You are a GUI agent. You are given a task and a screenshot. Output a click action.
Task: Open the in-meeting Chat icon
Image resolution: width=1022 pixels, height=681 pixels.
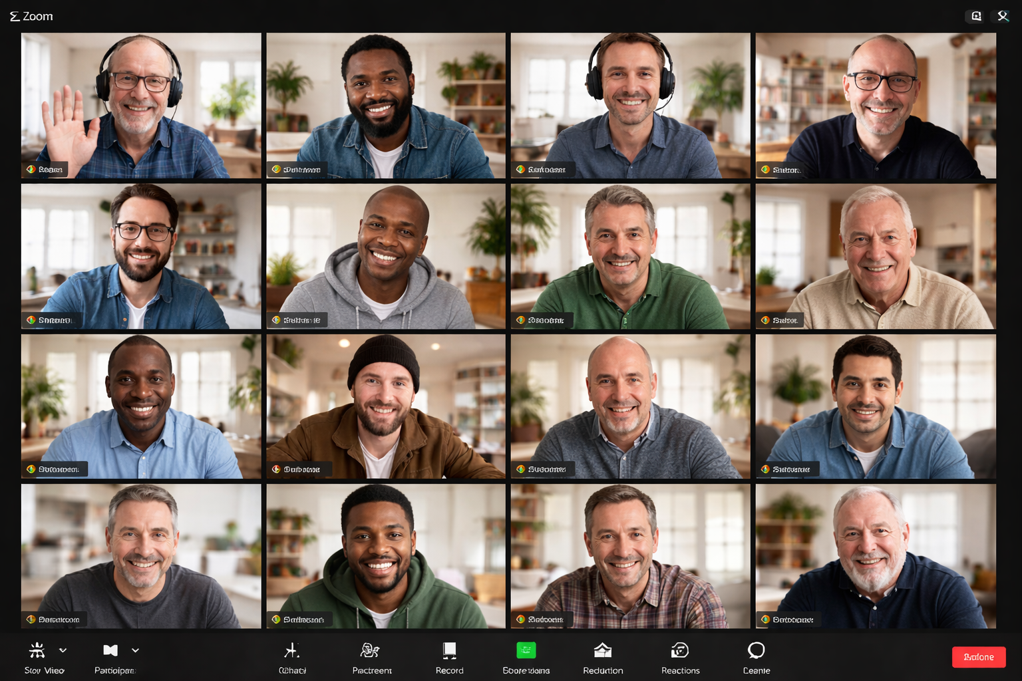click(293, 650)
